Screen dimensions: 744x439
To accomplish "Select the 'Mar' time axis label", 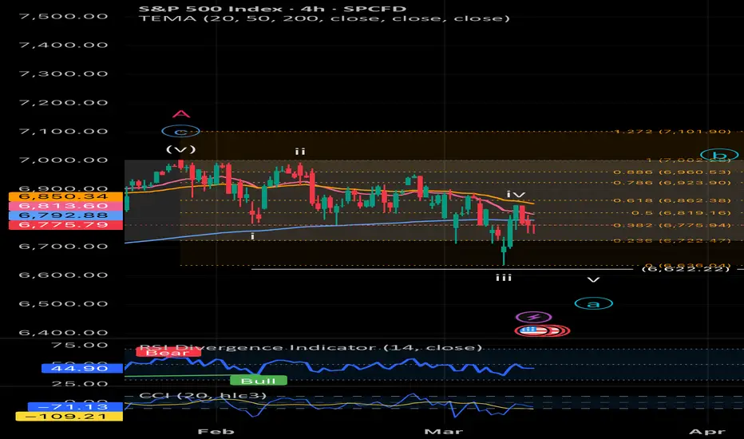I will click(x=443, y=431).
